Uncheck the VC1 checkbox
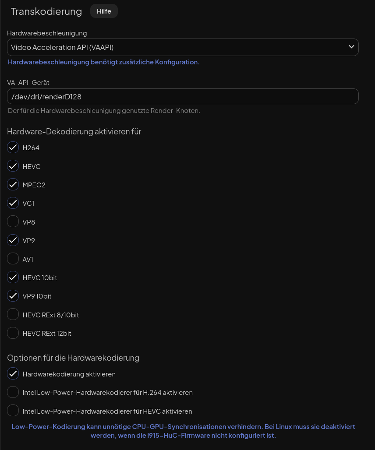Viewport: 375px width, 450px height. (13, 203)
